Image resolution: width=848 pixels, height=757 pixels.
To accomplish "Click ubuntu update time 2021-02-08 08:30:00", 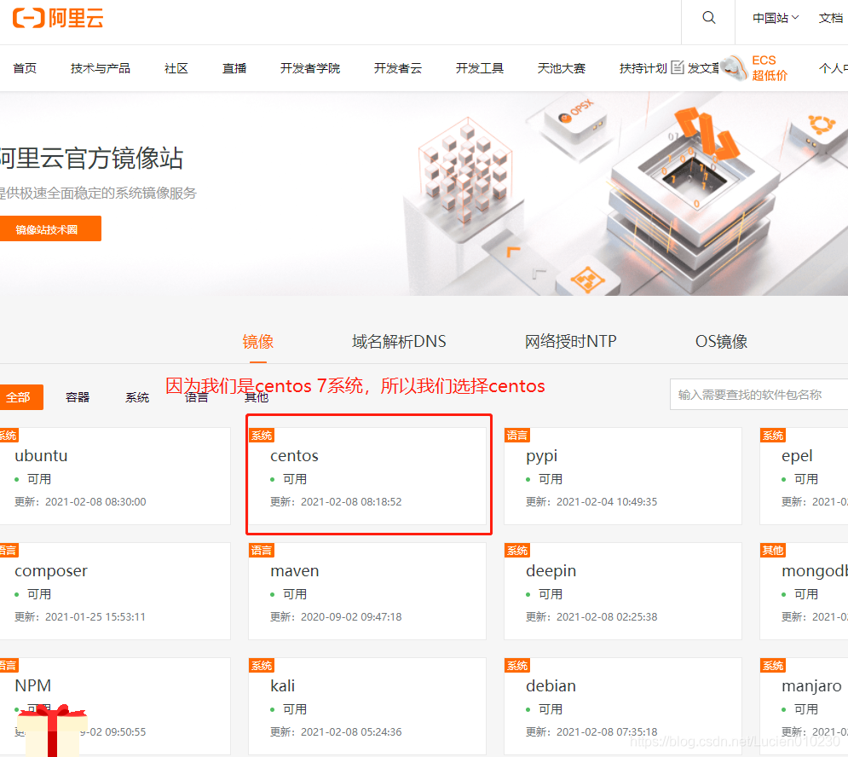I will (x=95, y=502).
